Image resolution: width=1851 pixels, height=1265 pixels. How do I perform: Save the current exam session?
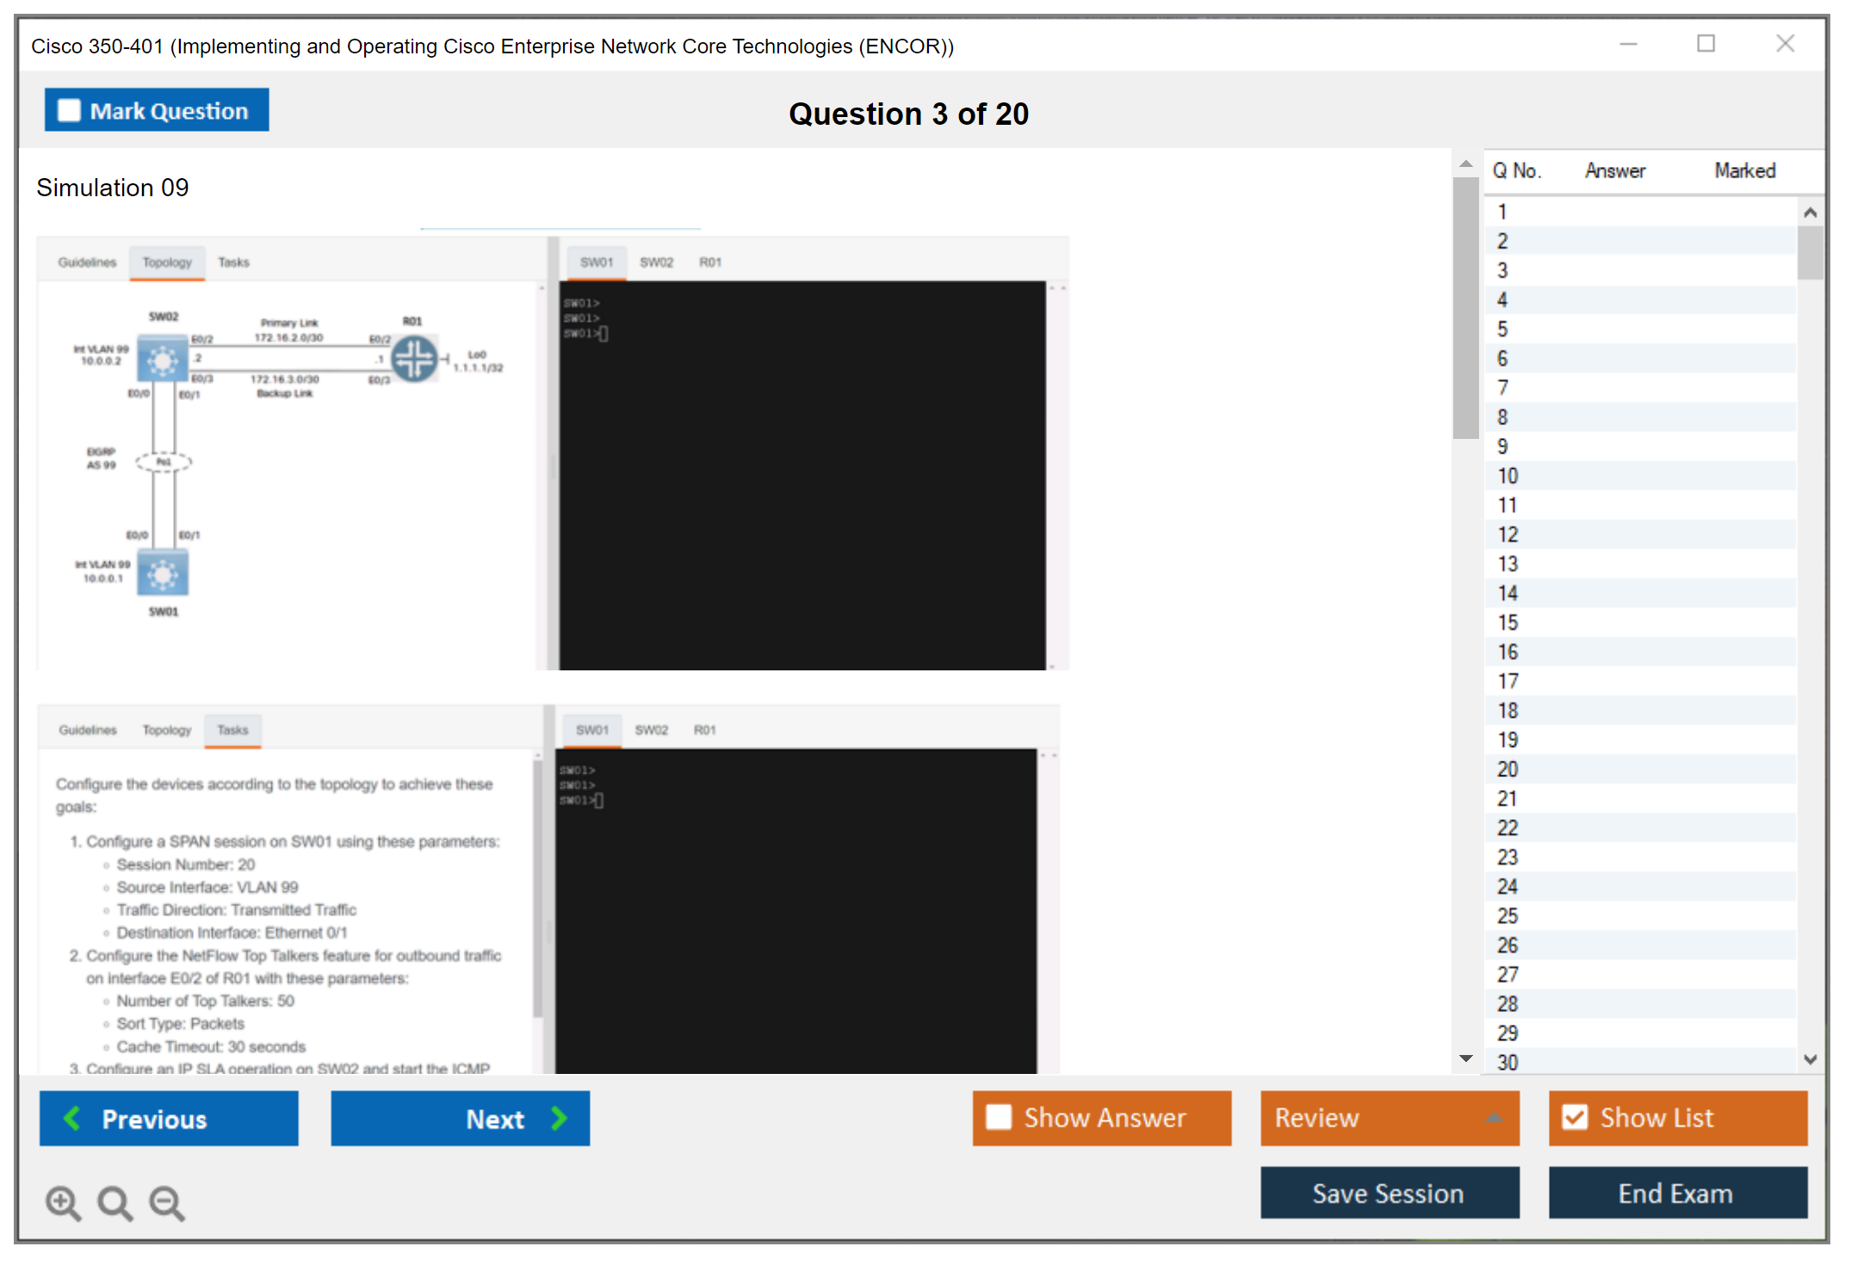[1389, 1193]
